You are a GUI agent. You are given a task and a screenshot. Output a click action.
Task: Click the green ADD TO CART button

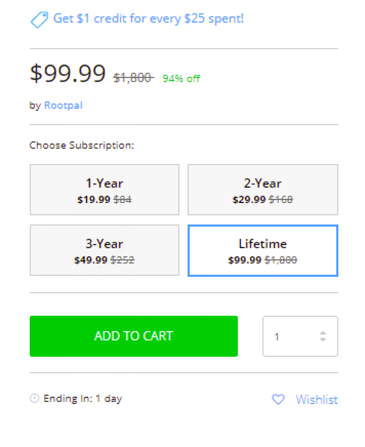(134, 336)
